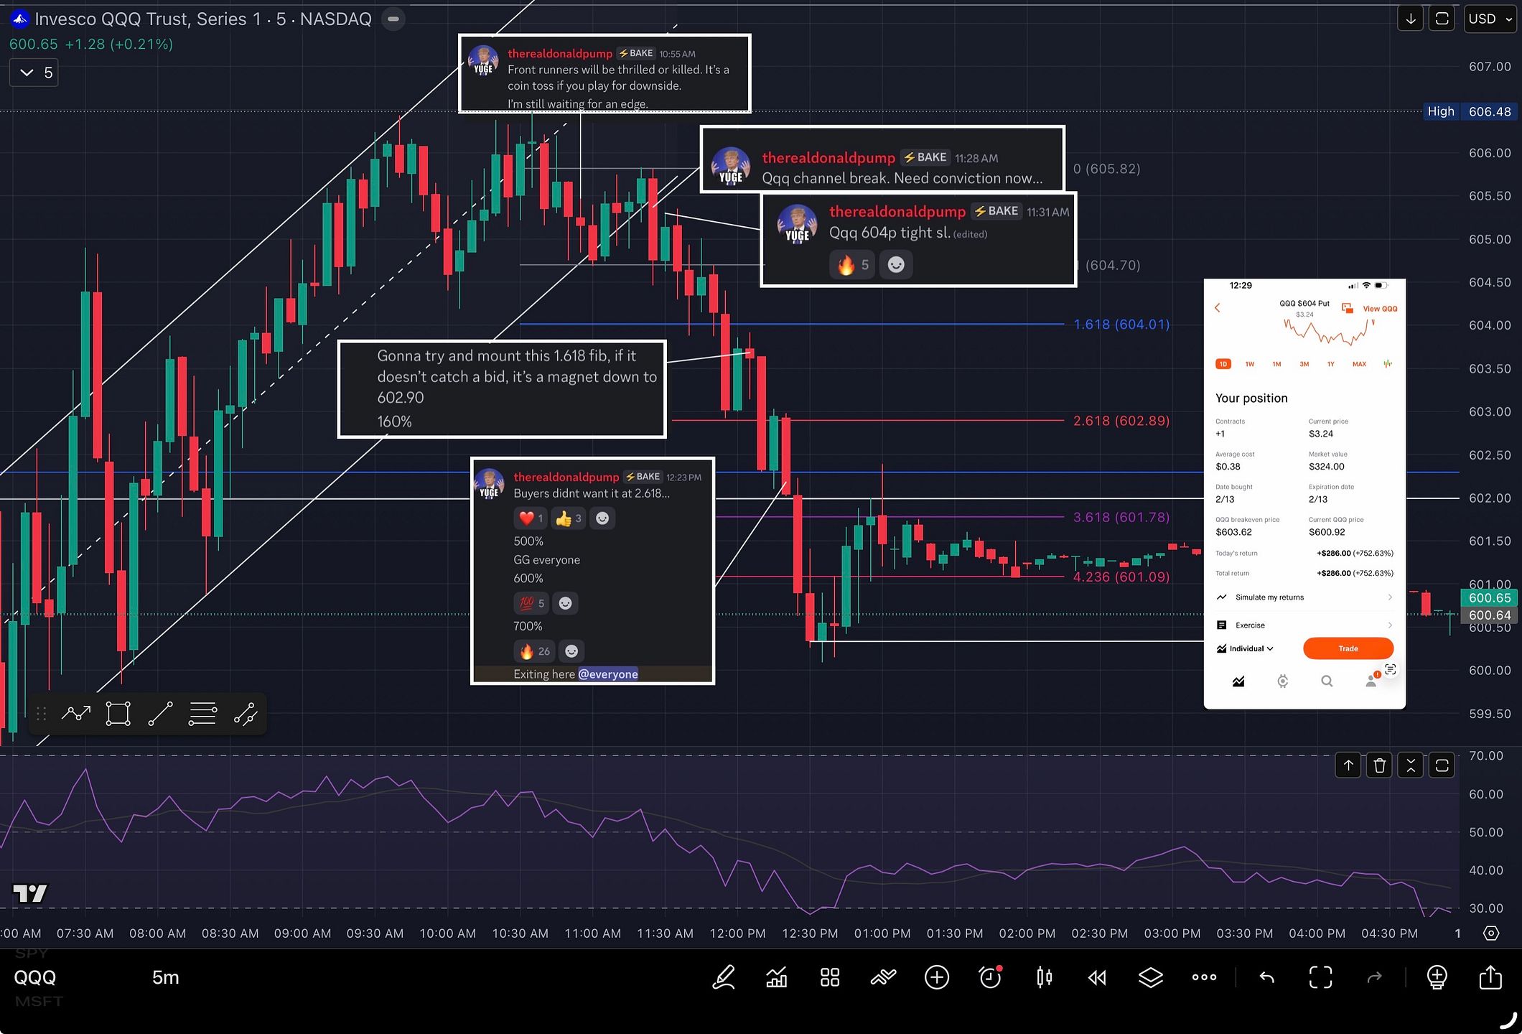Viewport: 1522px width, 1034px height.
Task: Open the object tree layers icon
Action: pos(1151,977)
